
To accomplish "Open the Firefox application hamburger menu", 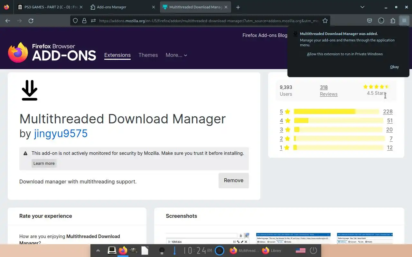I will pyautogui.click(x=404, y=21).
